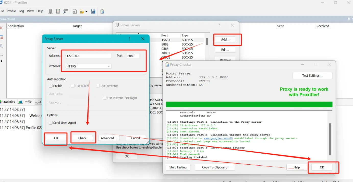Open Proxy Servers toolbar icon
The image size is (353, 182).
pos(50,11)
